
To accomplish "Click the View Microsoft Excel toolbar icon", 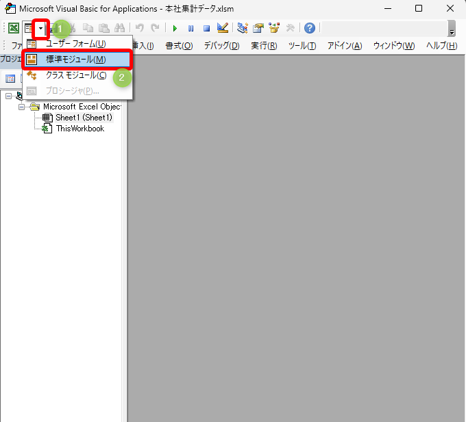I will click(14, 28).
